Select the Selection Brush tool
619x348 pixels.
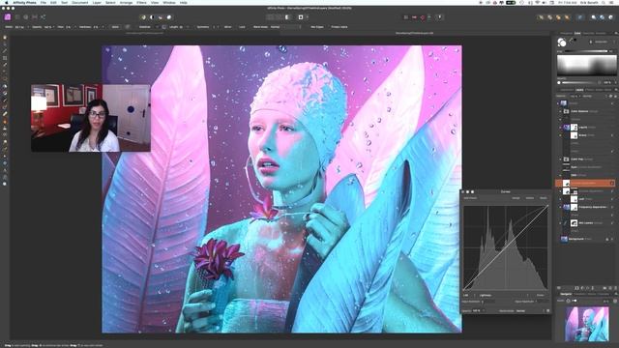click(x=5, y=65)
